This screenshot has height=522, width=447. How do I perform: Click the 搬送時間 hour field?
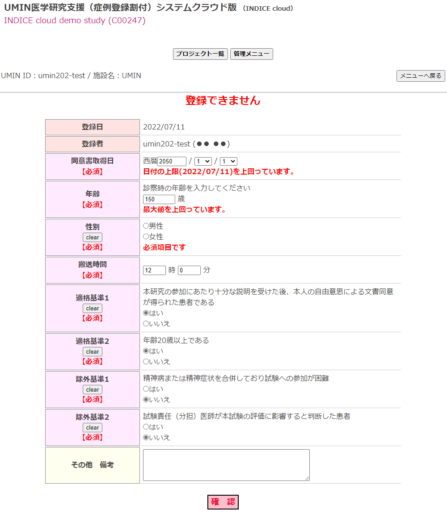pos(154,271)
